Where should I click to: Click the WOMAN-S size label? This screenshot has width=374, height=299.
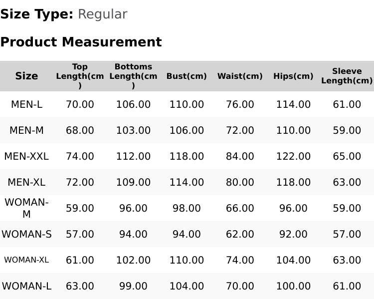click(26, 234)
